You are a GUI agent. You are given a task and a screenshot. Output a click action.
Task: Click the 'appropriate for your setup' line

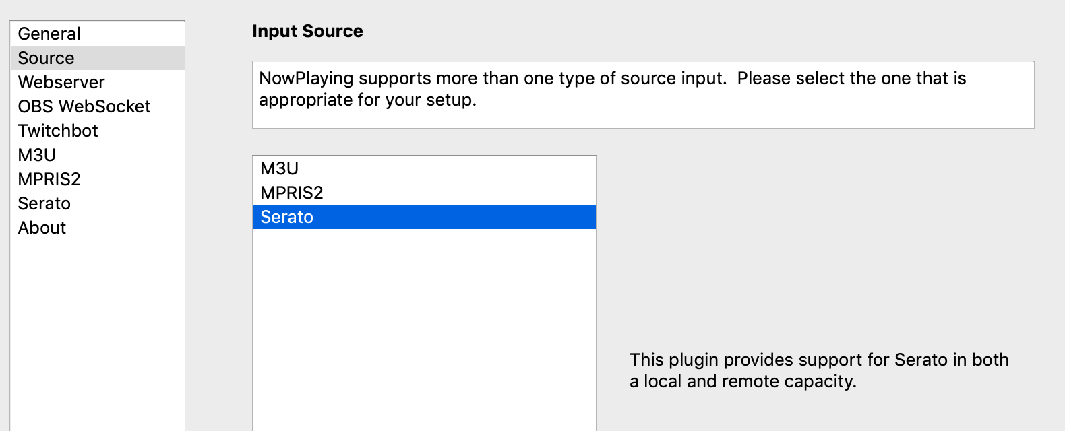(367, 100)
